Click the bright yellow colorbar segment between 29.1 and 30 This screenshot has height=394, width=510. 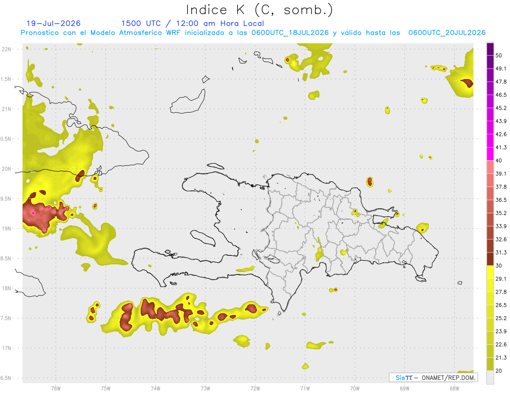click(490, 272)
